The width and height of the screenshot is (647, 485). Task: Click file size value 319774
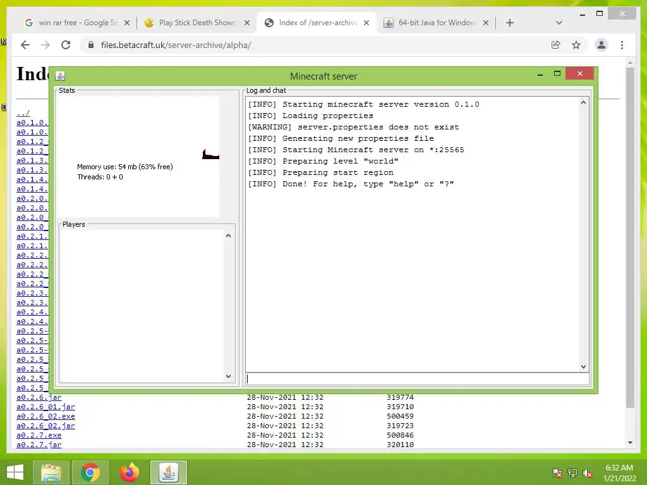(x=400, y=398)
